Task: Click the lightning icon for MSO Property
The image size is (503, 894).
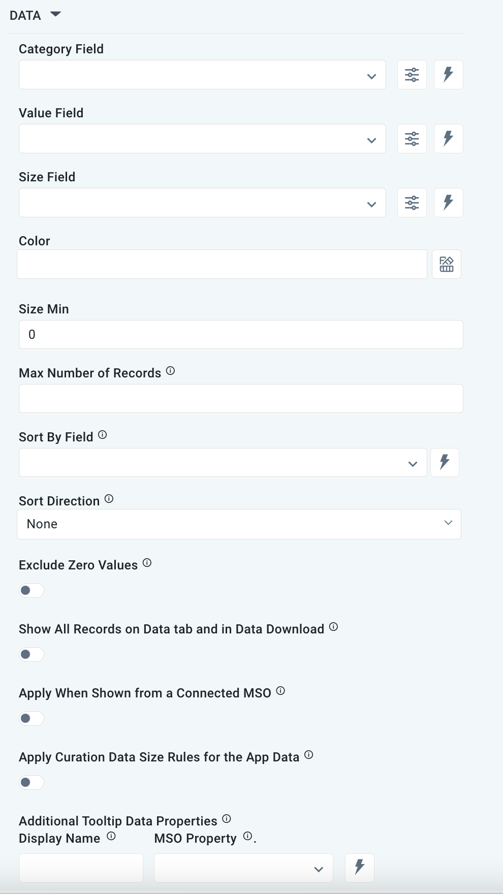Action: tap(359, 868)
